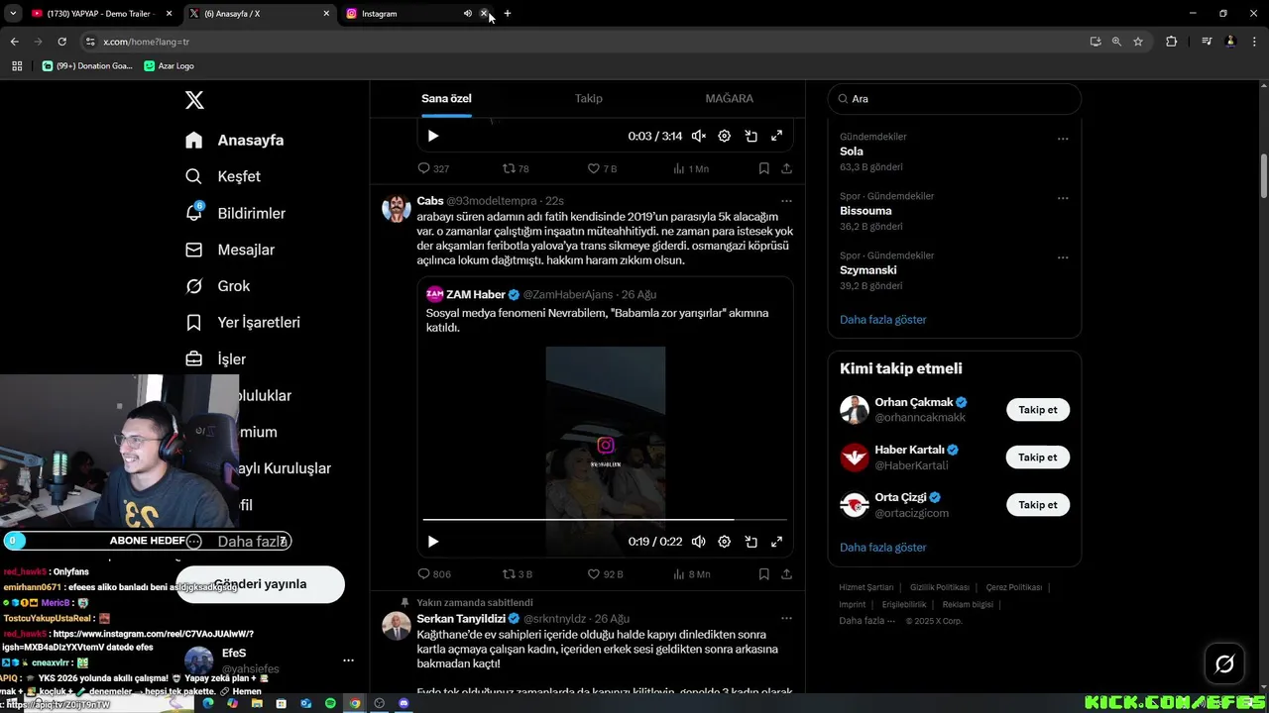Reply to the post with 806 comments
1269x713 pixels.
434,573
